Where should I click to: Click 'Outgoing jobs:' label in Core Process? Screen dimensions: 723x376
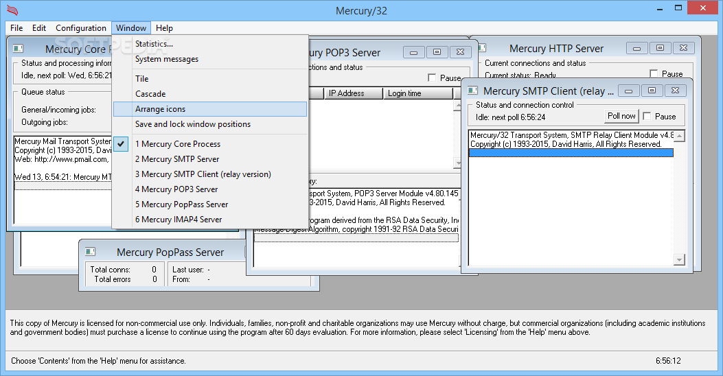tap(44, 122)
